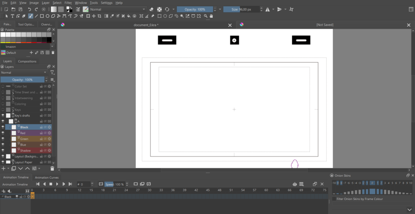
Task: Select the Text tool in the toolbox
Action: tap(13, 16)
